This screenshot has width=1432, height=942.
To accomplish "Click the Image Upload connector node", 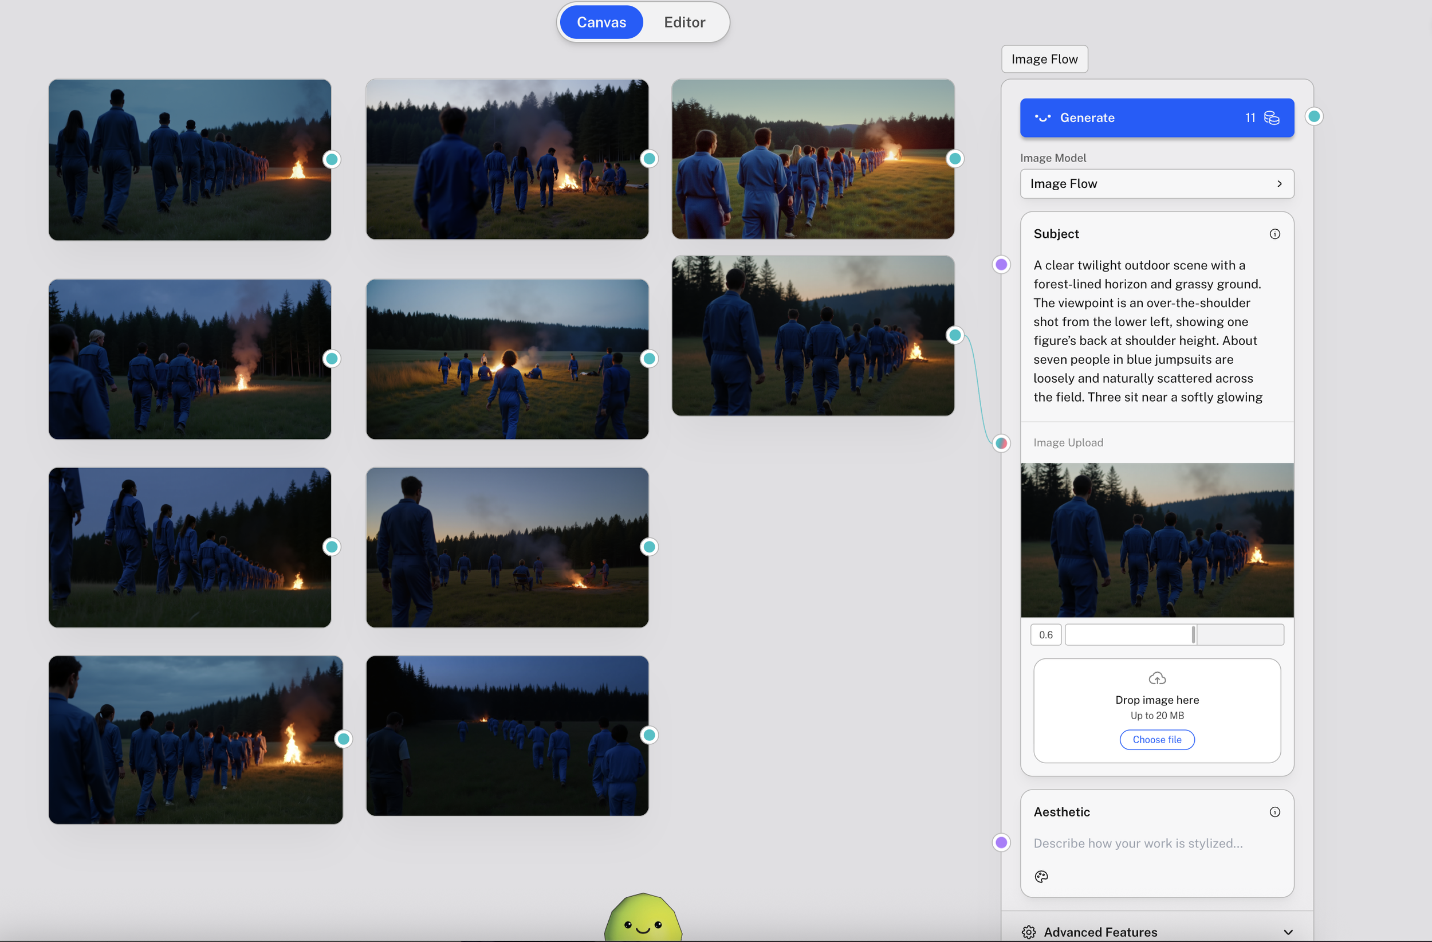I will [1001, 443].
